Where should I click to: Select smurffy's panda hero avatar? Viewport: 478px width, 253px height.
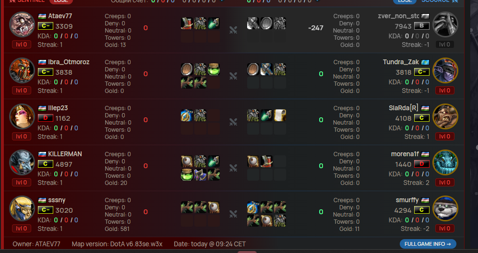click(445, 208)
